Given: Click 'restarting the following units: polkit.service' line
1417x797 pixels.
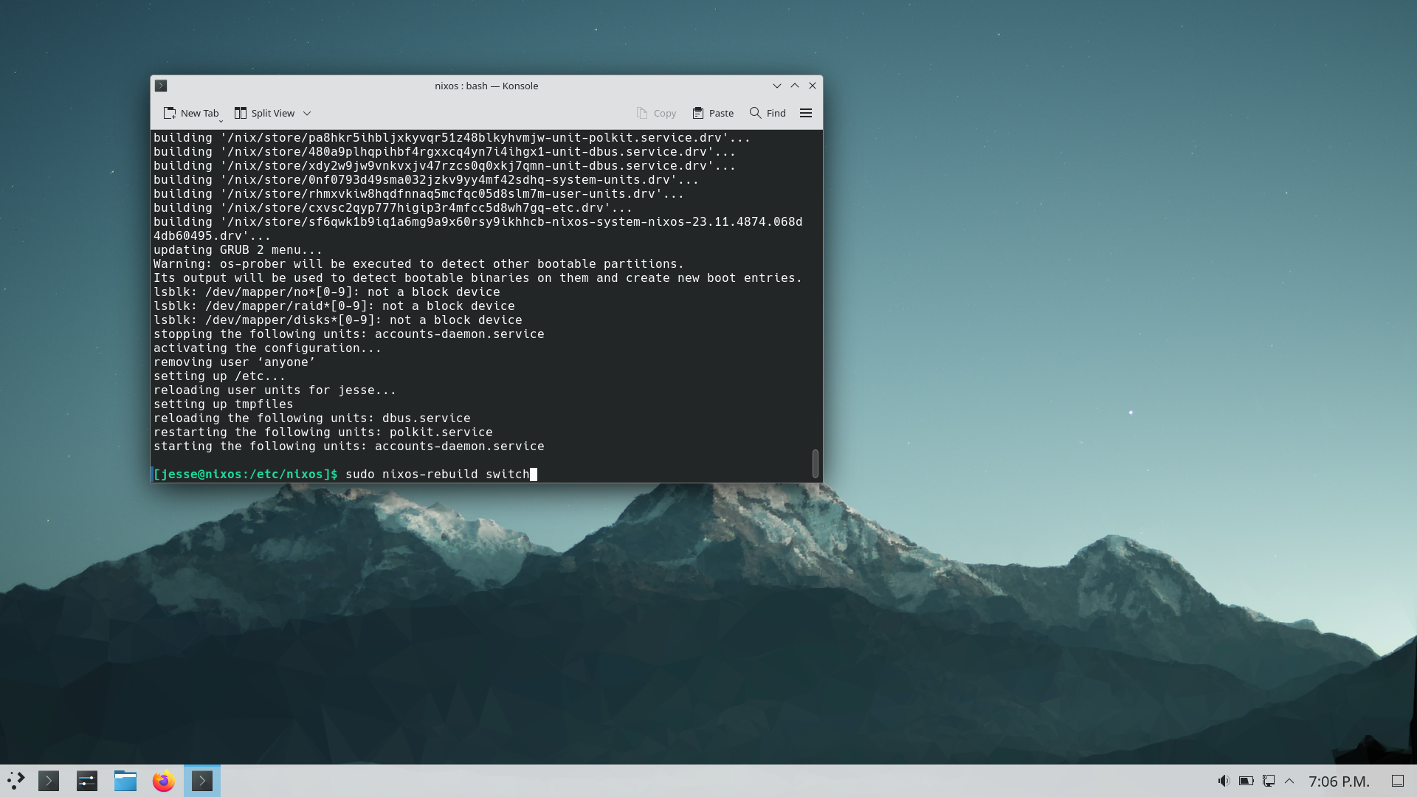Looking at the screenshot, I should [323, 432].
